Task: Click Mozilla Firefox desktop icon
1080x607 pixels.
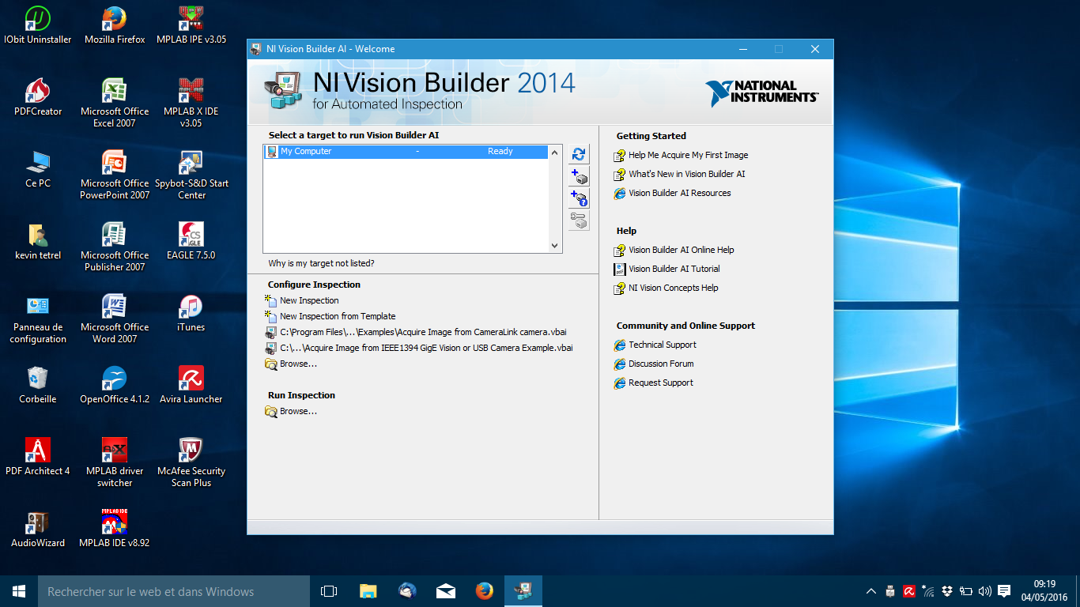Action: 115,25
